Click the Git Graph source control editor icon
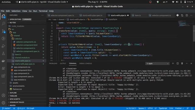Screen dimensions: 195x110 pyautogui.click(x=177, y=15)
